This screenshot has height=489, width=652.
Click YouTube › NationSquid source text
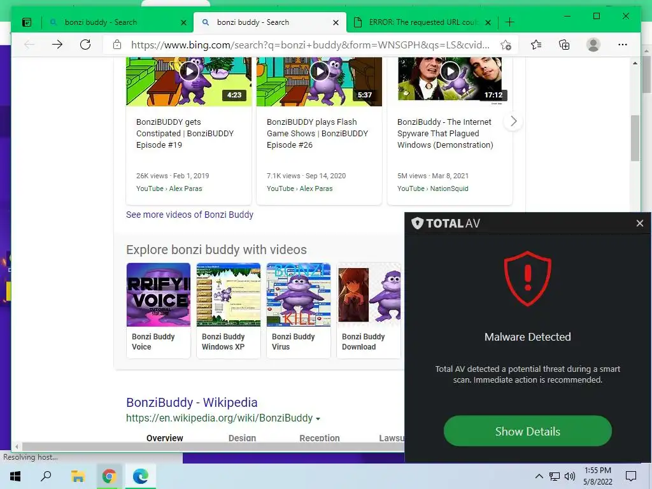[x=432, y=188]
